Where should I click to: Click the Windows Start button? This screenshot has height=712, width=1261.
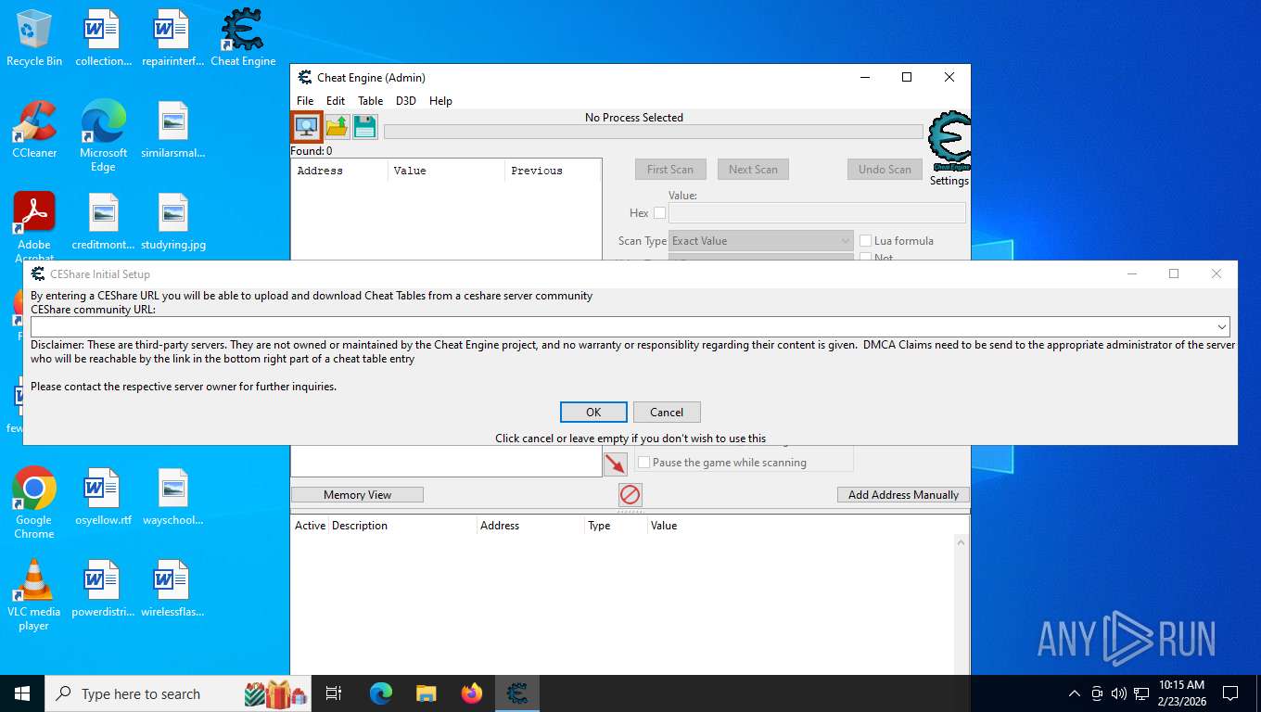[x=22, y=693]
